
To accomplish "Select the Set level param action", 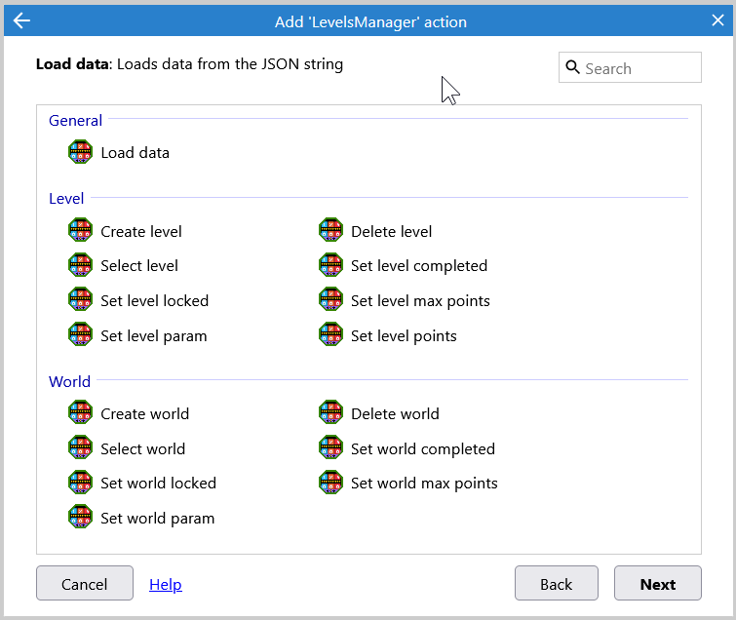I will pos(153,335).
